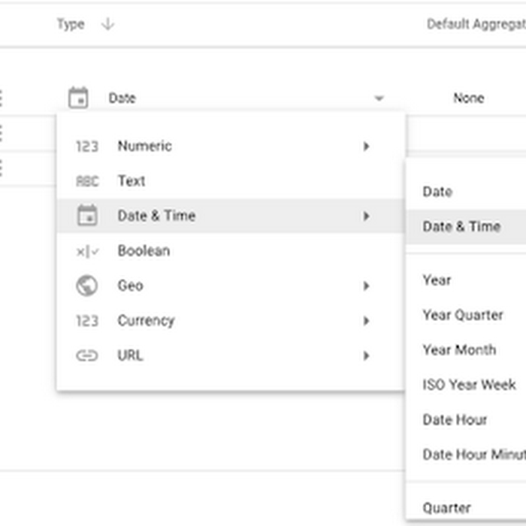The width and height of the screenshot is (526, 526).
Task: Click the None default aggregation value
Action: (469, 98)
